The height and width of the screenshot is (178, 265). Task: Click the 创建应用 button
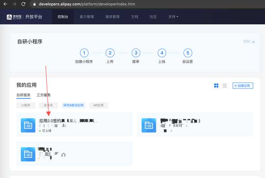tap(243, 86)
